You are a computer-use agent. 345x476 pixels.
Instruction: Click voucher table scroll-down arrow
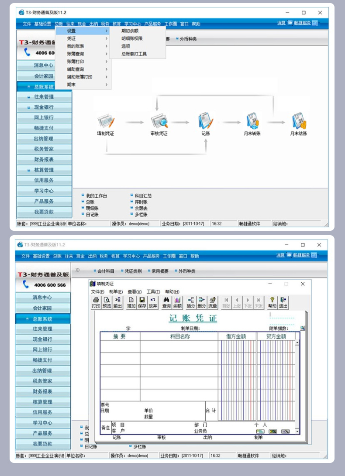(x=297, y=431)
